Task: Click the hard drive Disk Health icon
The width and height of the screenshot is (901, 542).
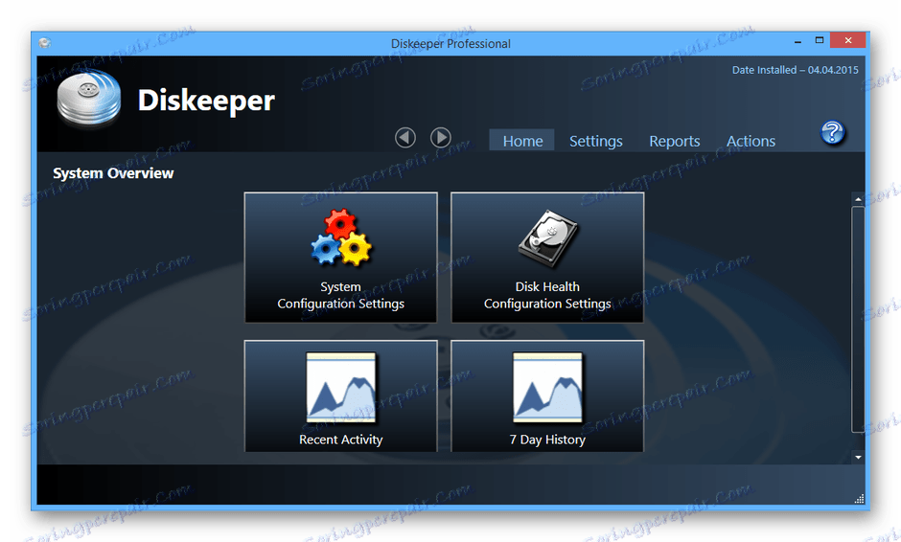Action: pyautogui.click(x=547, y=237)
